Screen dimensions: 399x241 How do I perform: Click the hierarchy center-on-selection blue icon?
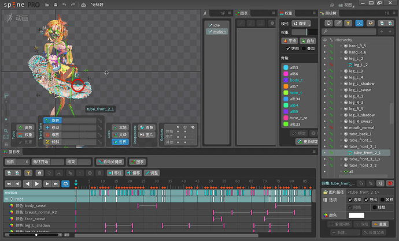click(359, 23)
